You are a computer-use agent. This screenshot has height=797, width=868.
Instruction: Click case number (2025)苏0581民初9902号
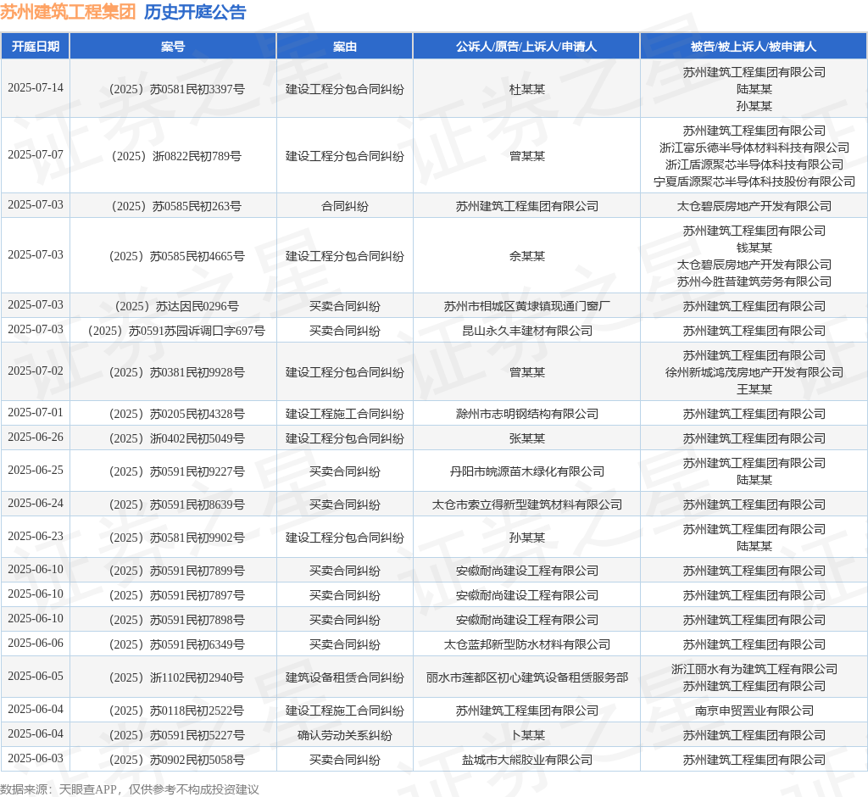point(176,538)
